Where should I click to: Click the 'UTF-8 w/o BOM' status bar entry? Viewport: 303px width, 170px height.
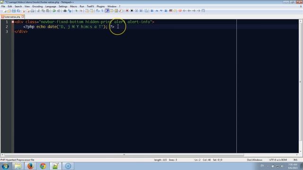pyautogui.click(x=278, y=160)
